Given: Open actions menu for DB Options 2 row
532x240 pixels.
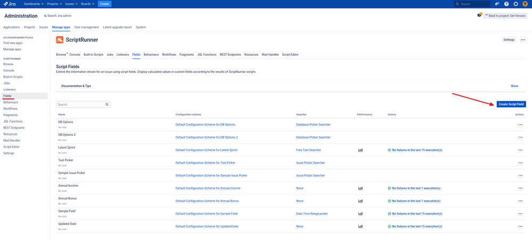Looking at the screenshot, I should [520, 137].
